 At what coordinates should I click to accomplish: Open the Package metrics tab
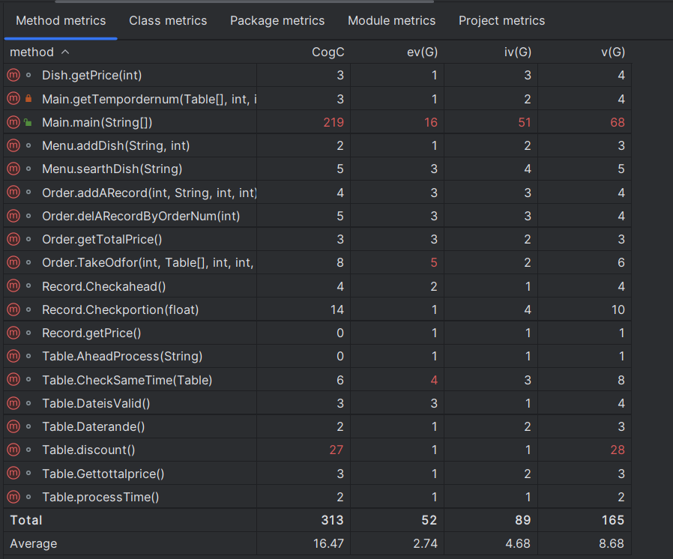[277, 20]
